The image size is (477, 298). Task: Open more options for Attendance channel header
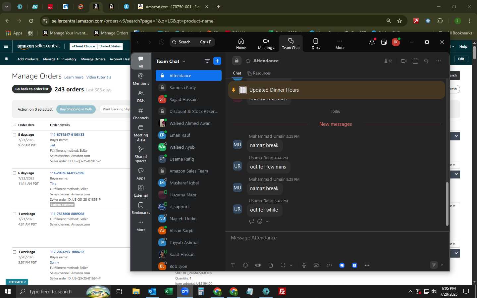(x=439, y=61)
